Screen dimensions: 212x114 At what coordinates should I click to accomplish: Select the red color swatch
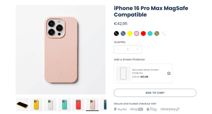tap(143, 34)
